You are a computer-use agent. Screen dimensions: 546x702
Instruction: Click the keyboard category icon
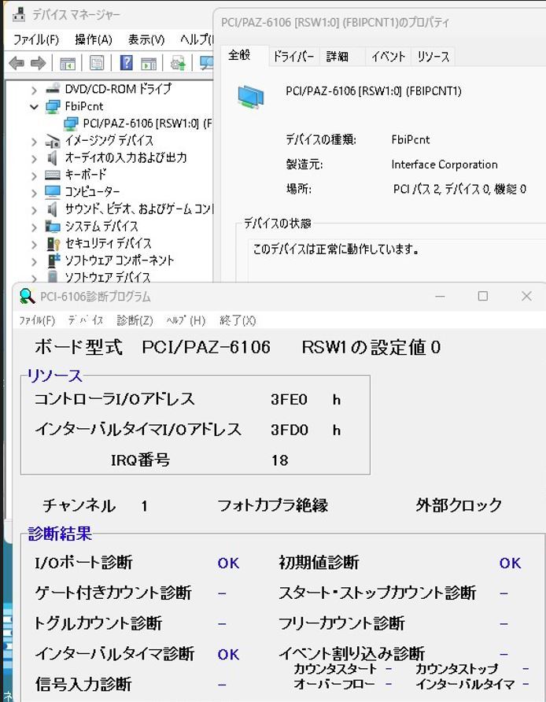(x=53, y=175)
